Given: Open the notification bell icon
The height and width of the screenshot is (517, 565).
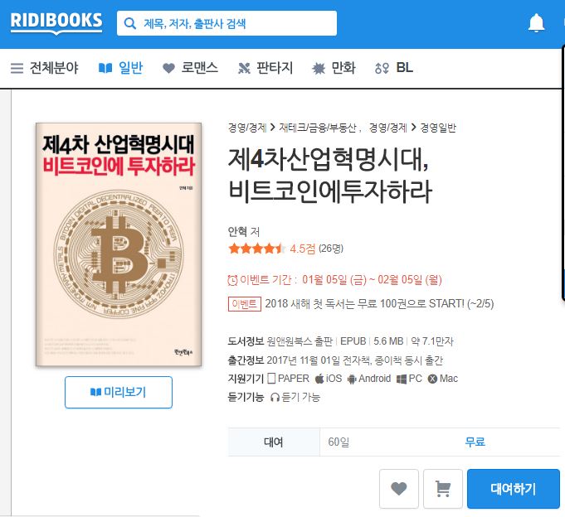Looking at the screenshot, I should click(x=536, y=23).
